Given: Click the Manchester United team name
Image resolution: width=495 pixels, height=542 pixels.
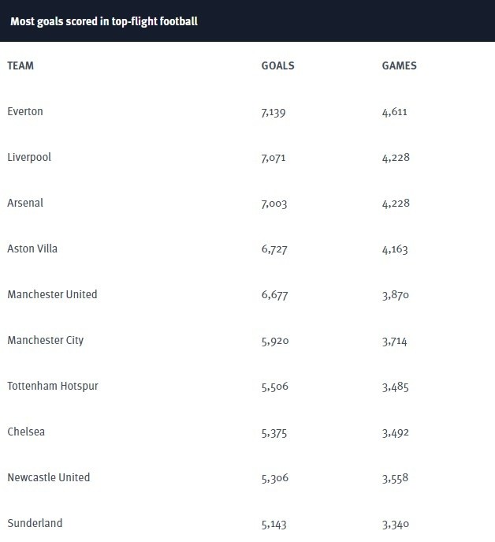Looking at the screenshot, I should pos(52,294).
